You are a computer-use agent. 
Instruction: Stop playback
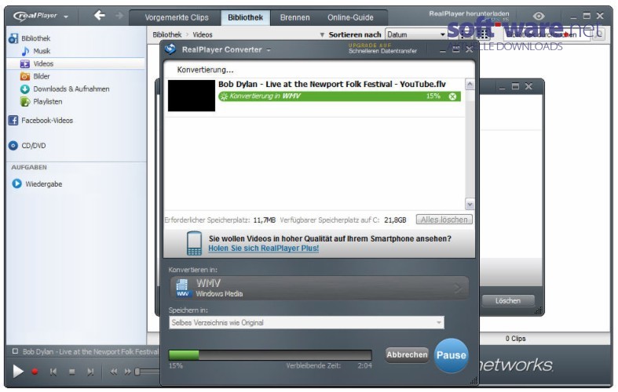[x=71, y=372]
